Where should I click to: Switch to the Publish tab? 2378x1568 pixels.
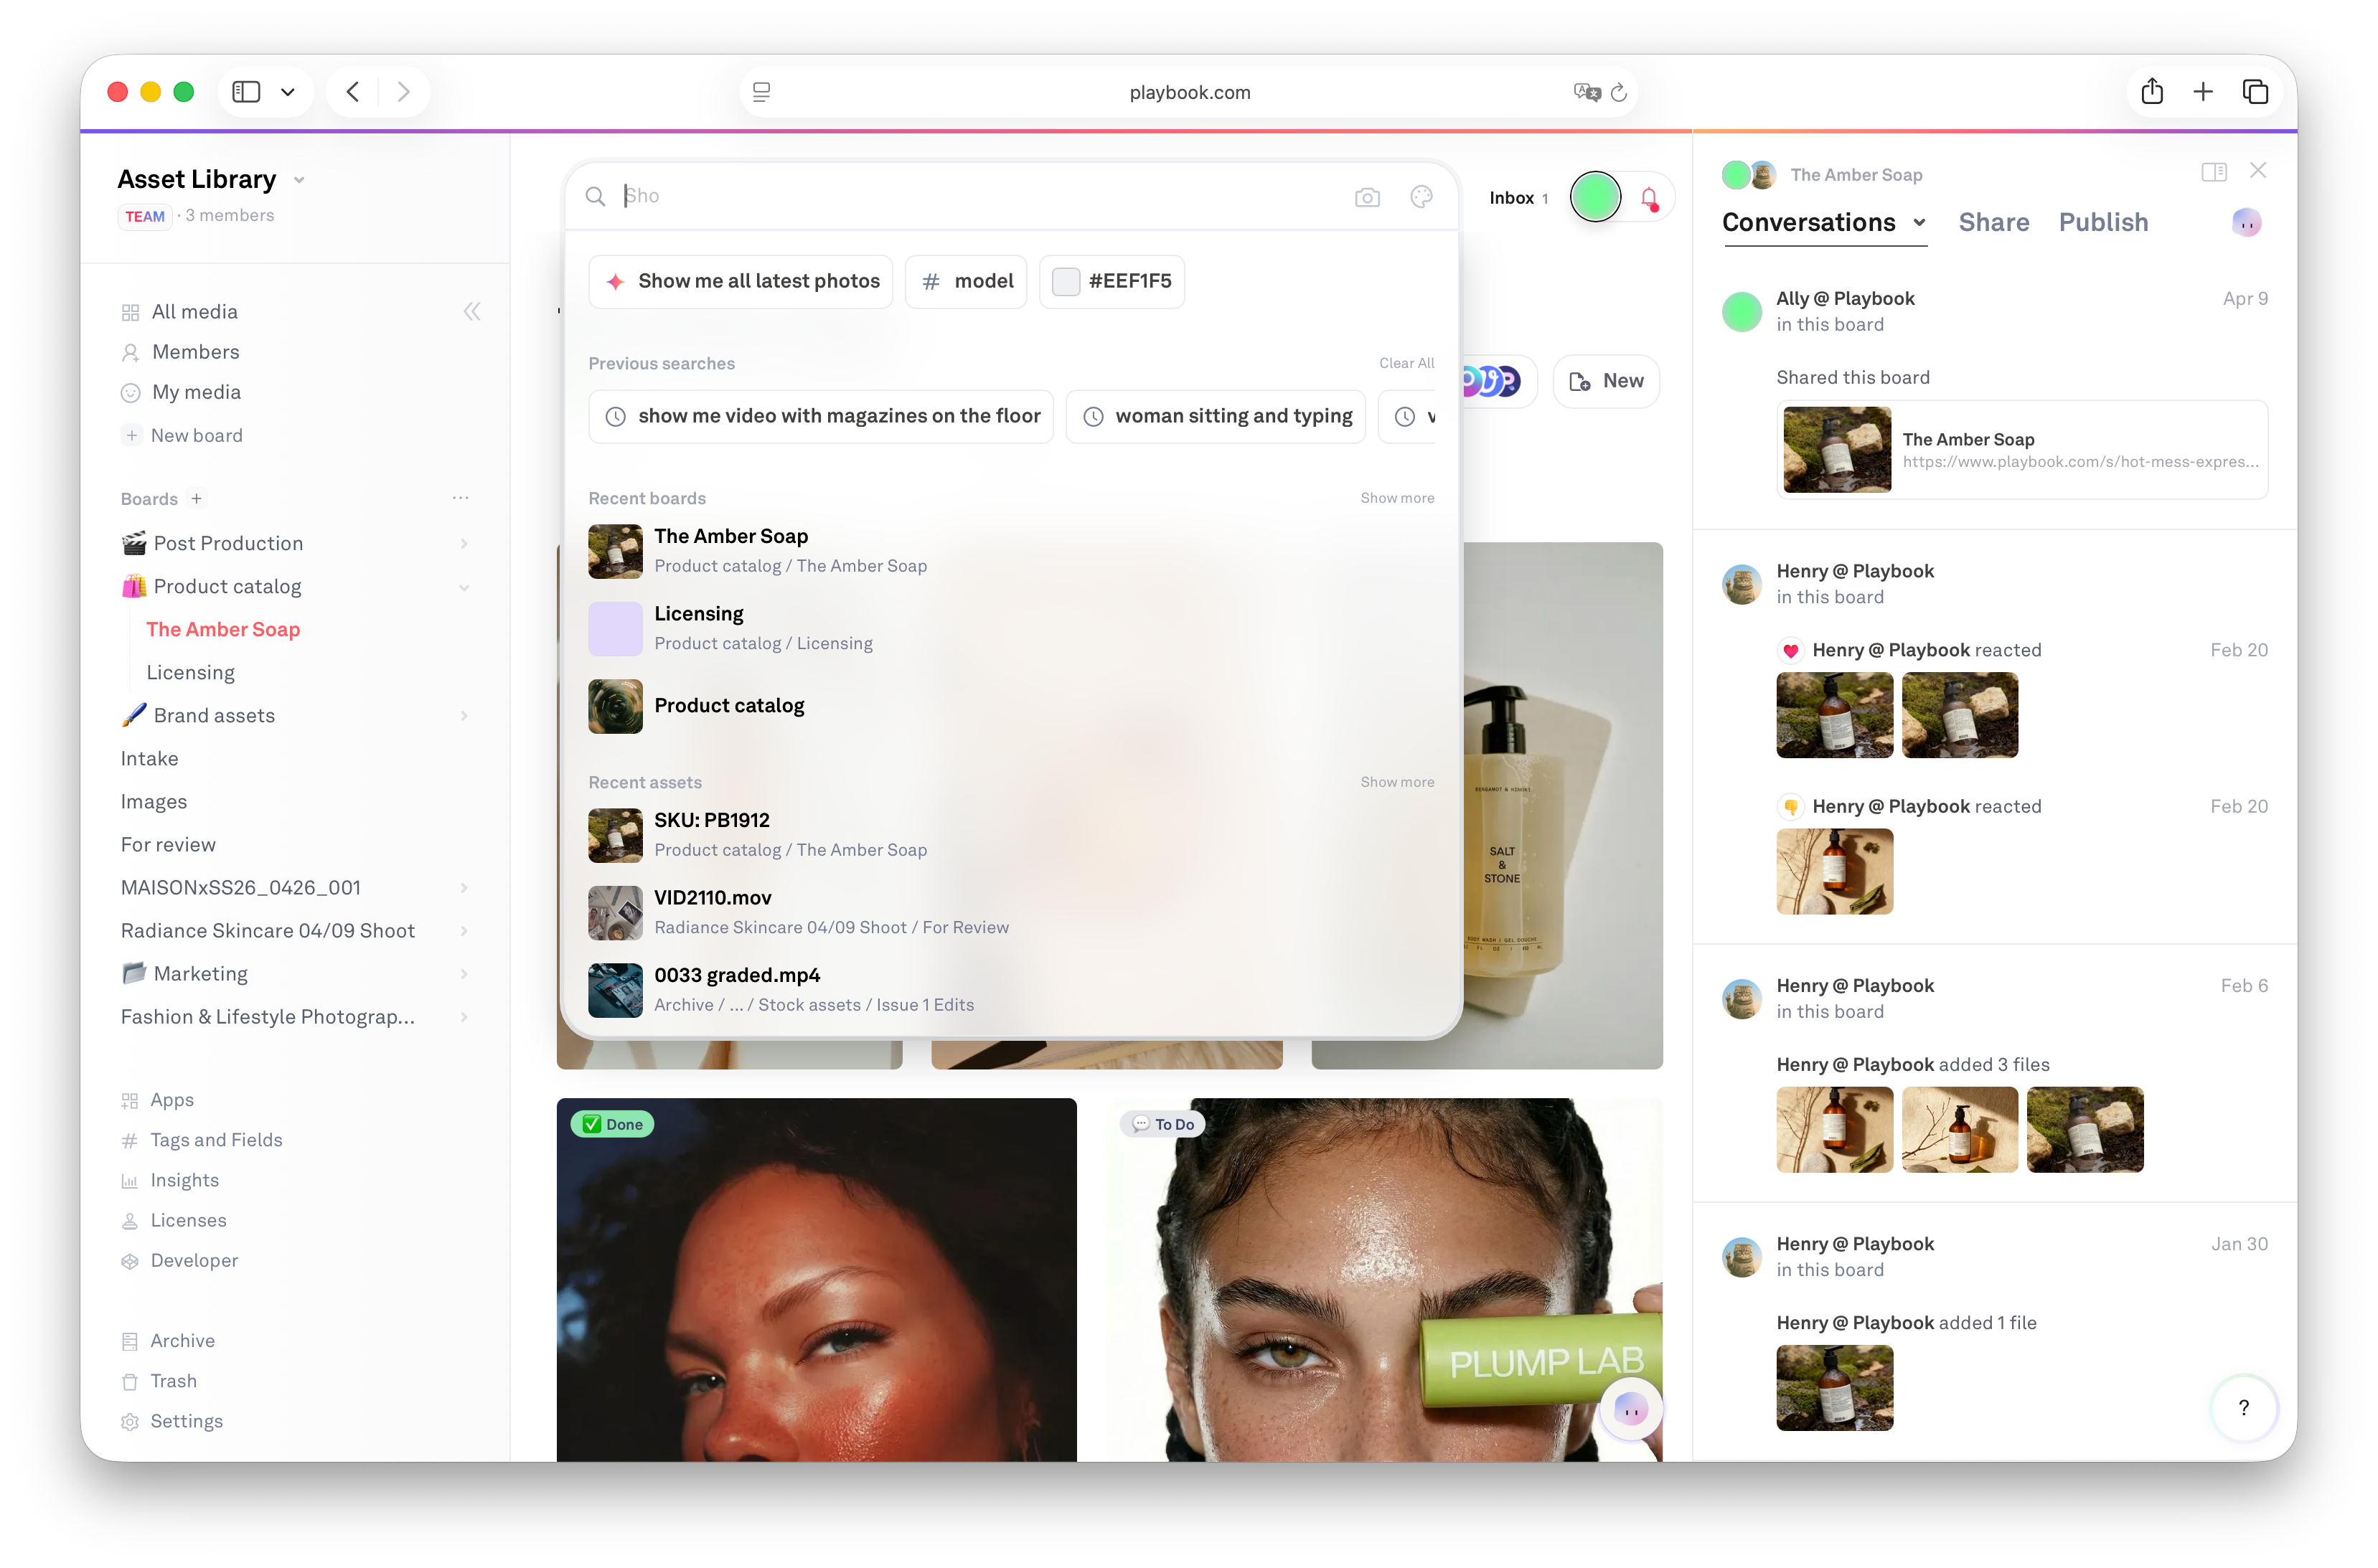[2103, 222]
